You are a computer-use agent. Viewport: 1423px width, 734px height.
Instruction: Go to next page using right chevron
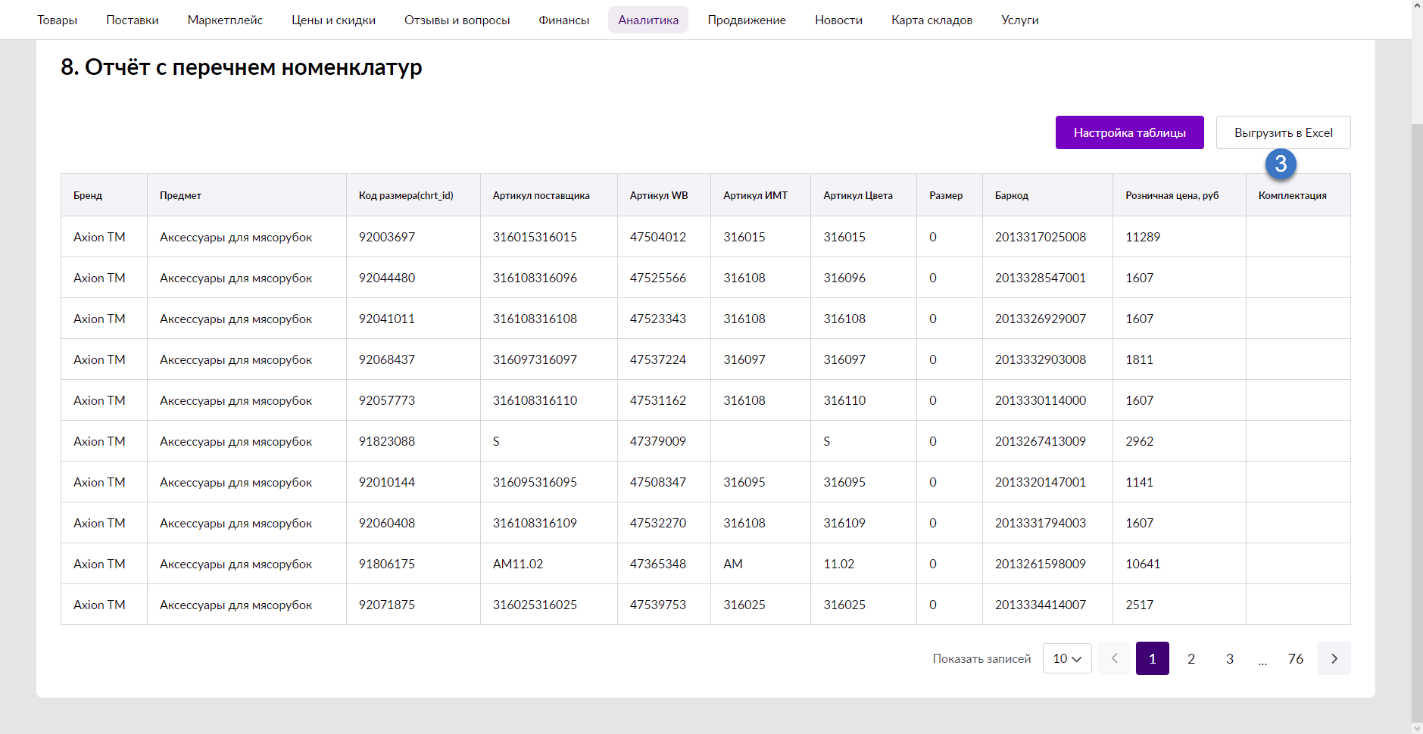pyautogui.click(x=1334, y=658)
